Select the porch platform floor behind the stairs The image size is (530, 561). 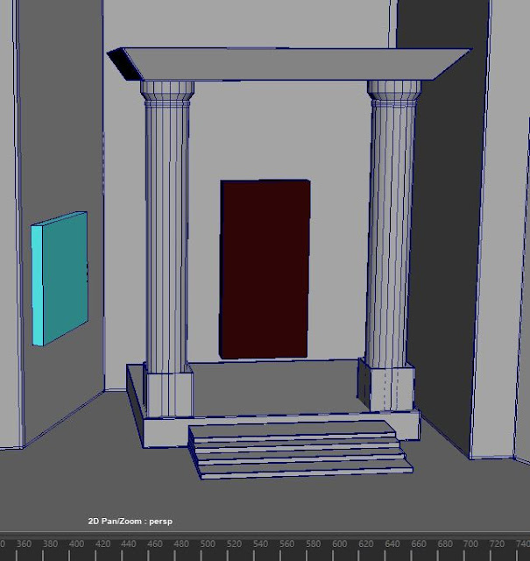tap(273, 388)
